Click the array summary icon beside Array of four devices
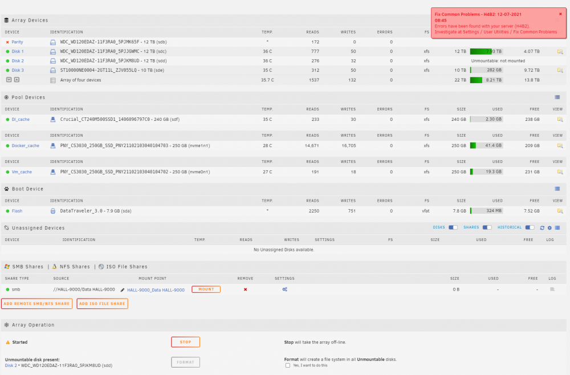The image size is (570, 375). pyautogui.click(x=53, y=80)
